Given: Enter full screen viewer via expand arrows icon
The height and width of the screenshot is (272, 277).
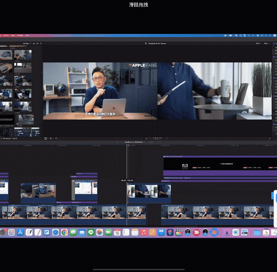Looking at the screenshot, I should coord(269,138).
